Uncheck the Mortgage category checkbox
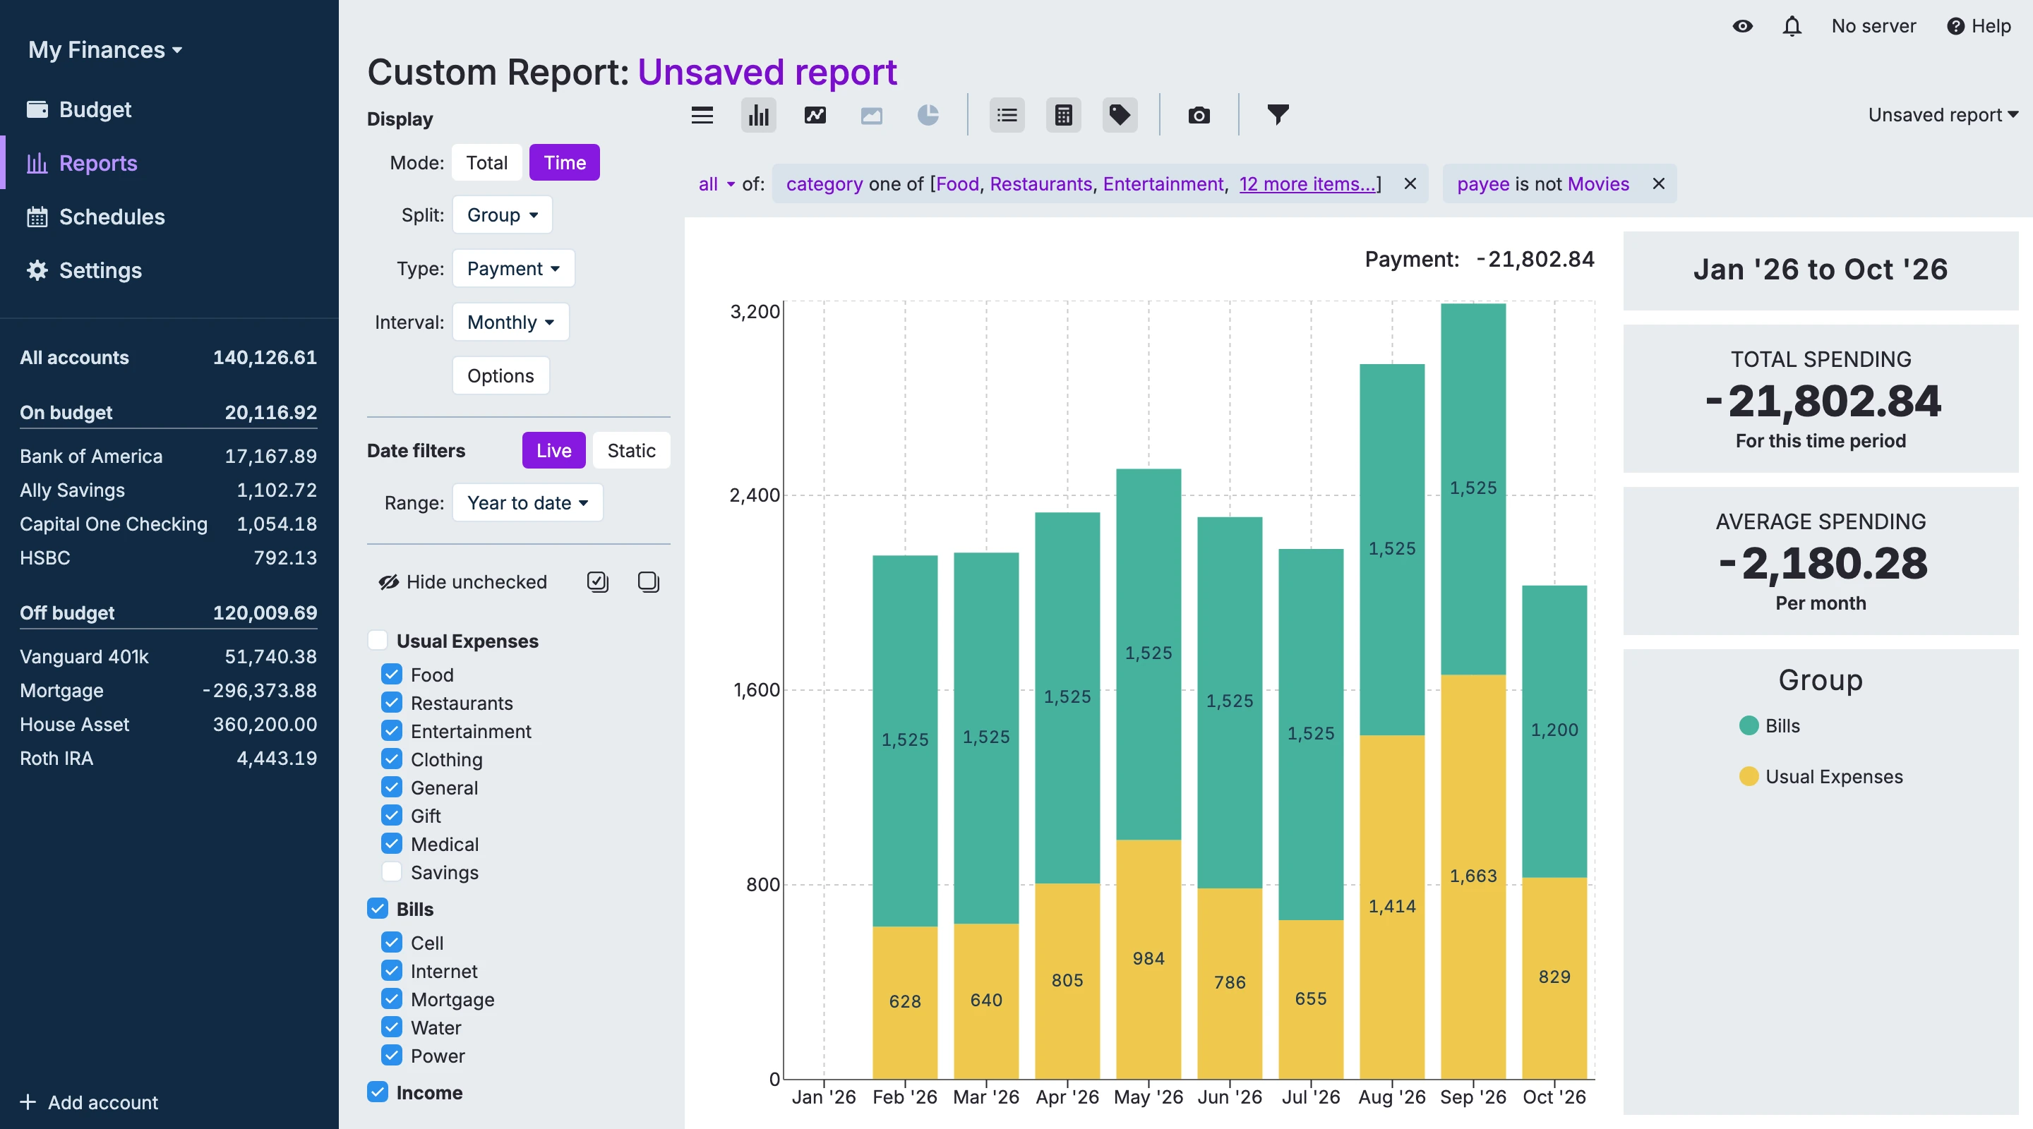Screen dimensions: 2033x1129 tap(392, 999)
